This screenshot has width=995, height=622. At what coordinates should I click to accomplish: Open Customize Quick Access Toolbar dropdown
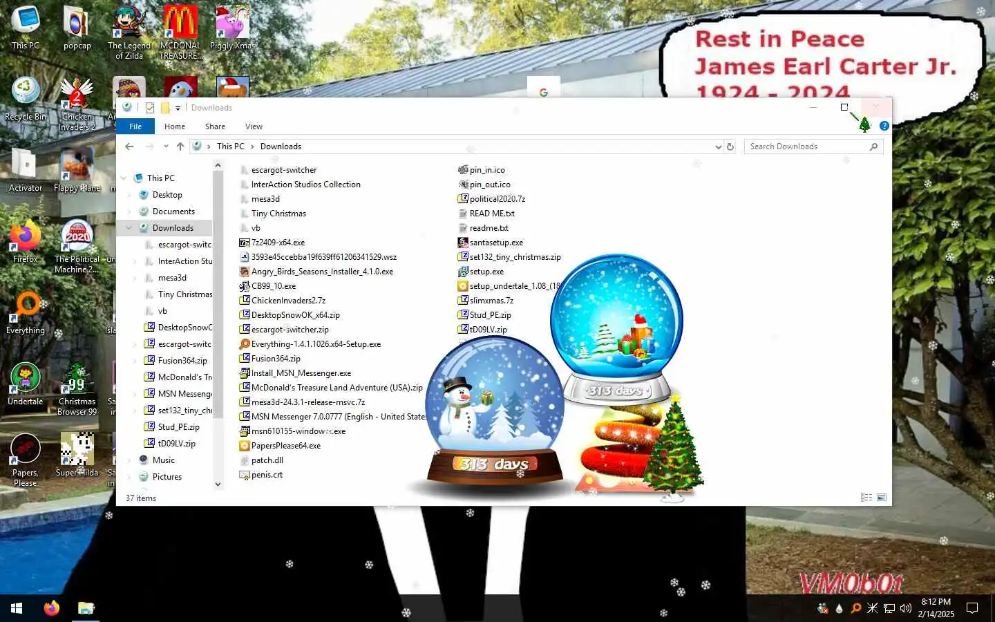[x=178, y=108]
